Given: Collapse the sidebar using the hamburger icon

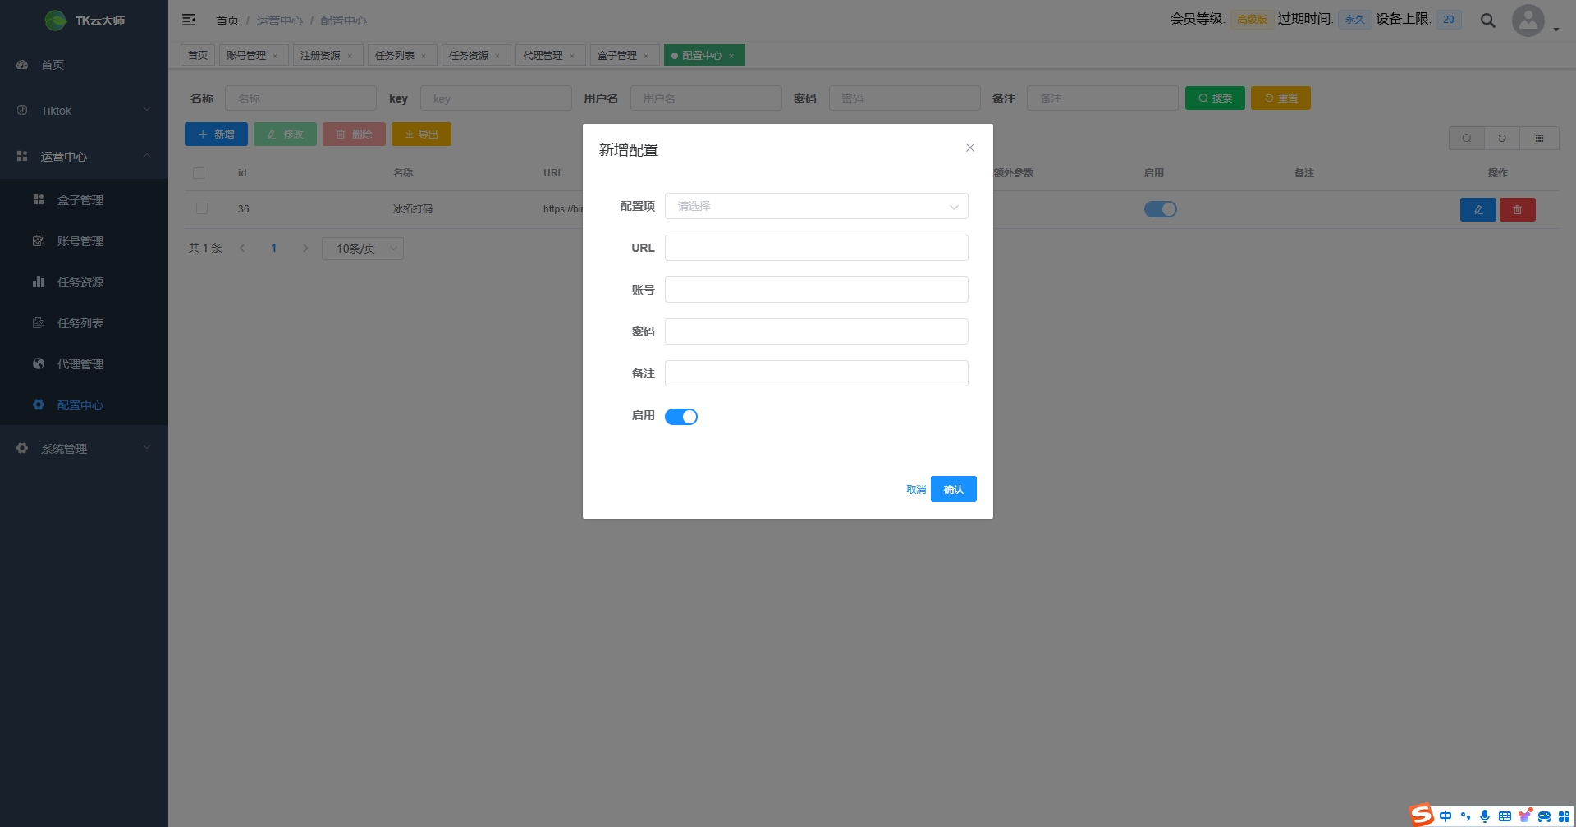Looking at the screenshot, I should (x=189, y=20).
